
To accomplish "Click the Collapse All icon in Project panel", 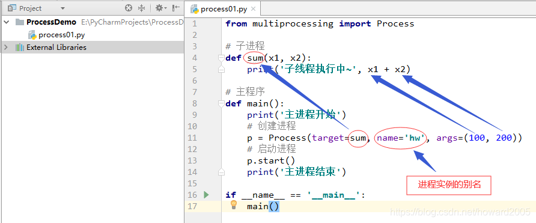I will point(141,8).
